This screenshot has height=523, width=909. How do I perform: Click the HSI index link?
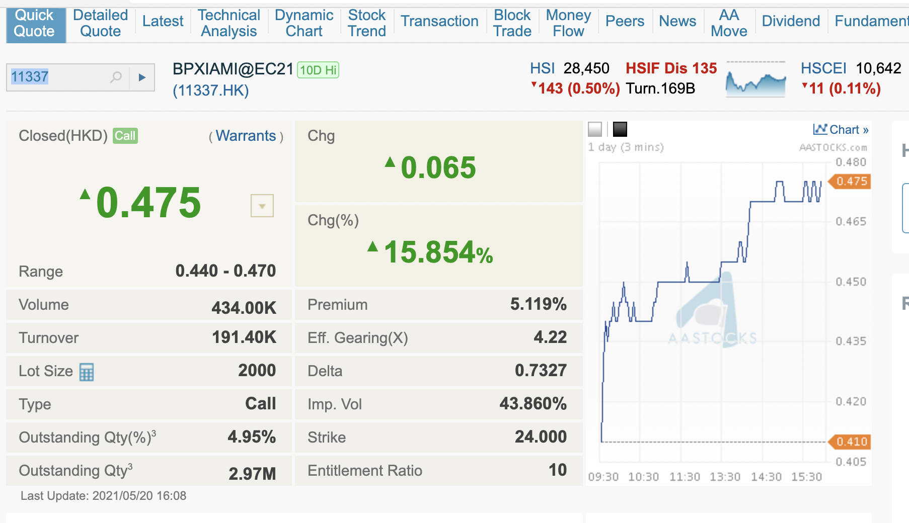(542, 68)
